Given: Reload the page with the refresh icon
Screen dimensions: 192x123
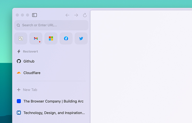Looking at the screenshot, I should [x=85, y=15].
